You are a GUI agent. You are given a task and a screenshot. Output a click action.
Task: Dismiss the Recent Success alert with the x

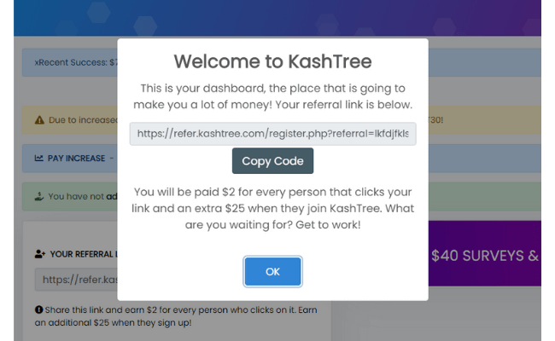37,62
